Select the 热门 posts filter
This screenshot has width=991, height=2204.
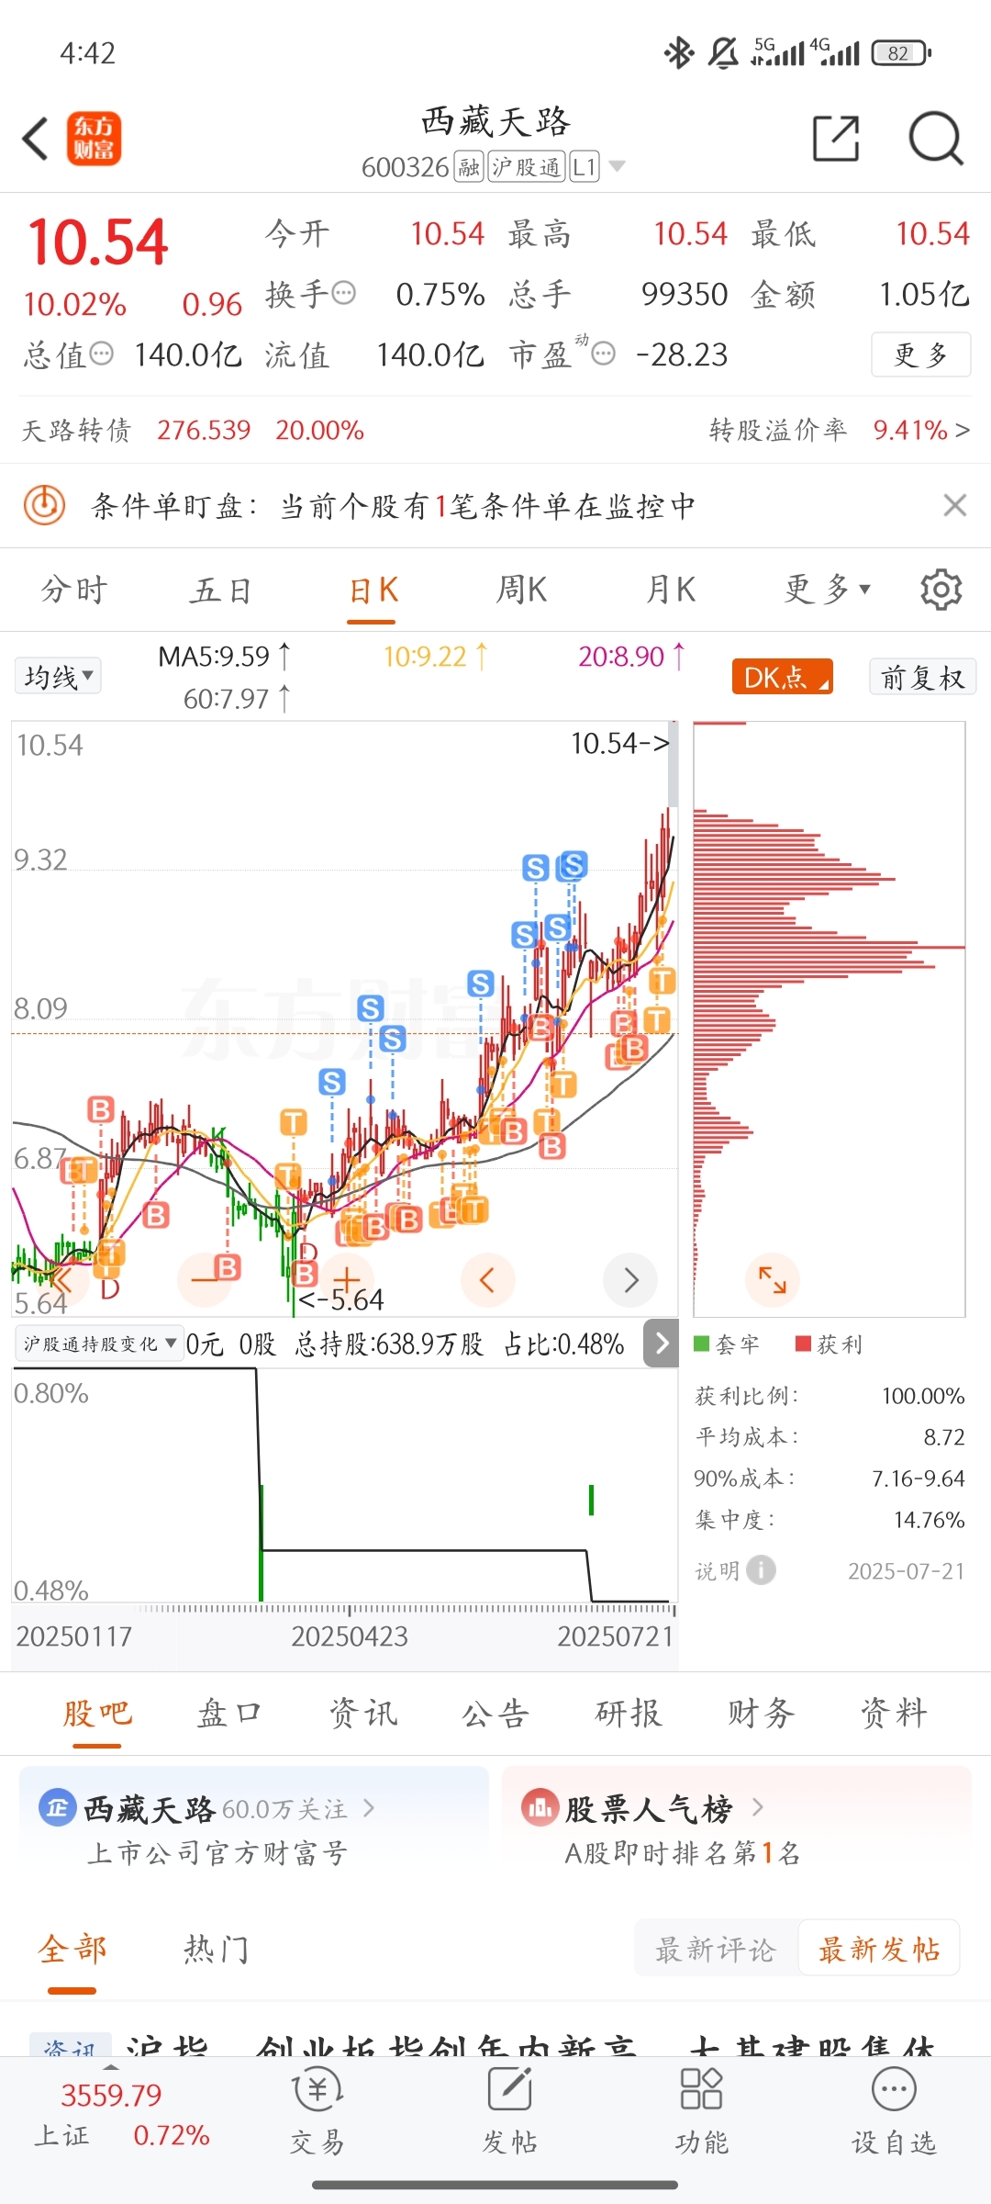[217, 1949]
